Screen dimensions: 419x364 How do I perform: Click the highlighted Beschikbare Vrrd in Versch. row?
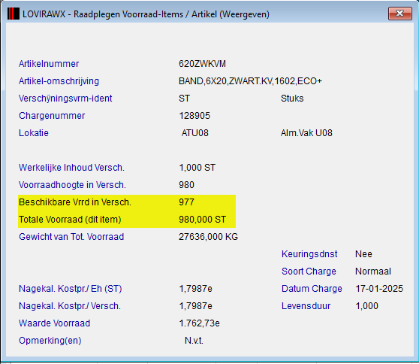pos(127,202)
